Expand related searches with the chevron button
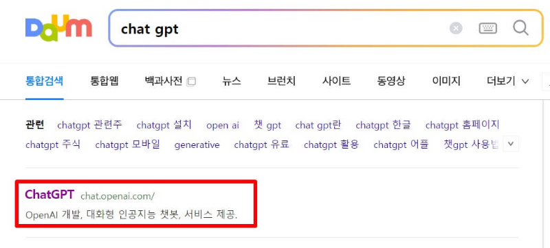The width and height of the screenshot is (550, 248). 511,144
